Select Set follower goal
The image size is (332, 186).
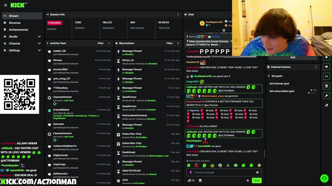(x=279, y=83)
